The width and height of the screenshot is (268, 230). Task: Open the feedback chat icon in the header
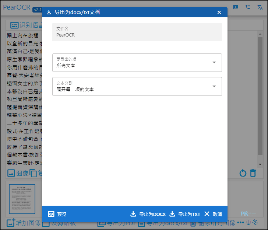tap(236, 7)
